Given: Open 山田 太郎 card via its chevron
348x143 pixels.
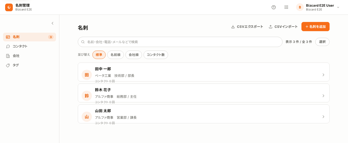Looking at the screenshot, I should pos(323,117).
